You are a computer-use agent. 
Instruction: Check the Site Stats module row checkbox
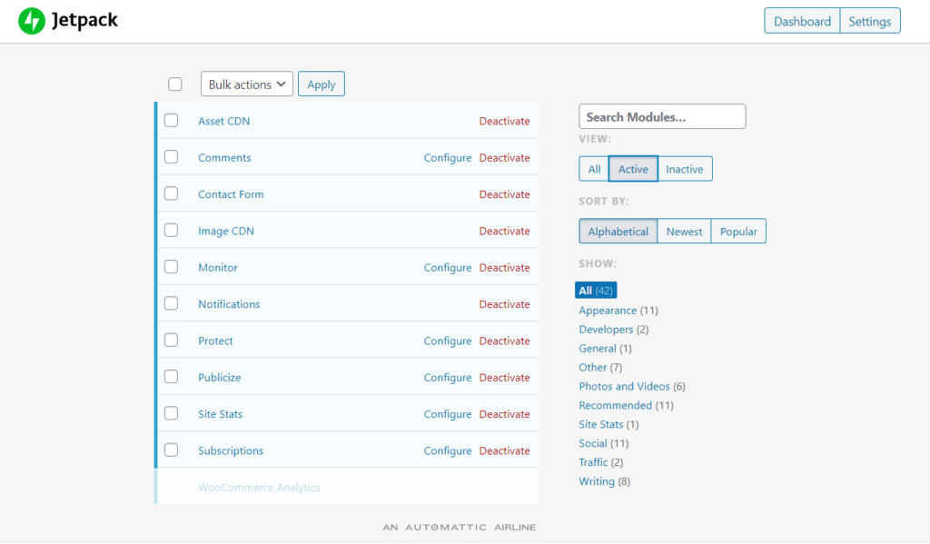click(172, 413)
